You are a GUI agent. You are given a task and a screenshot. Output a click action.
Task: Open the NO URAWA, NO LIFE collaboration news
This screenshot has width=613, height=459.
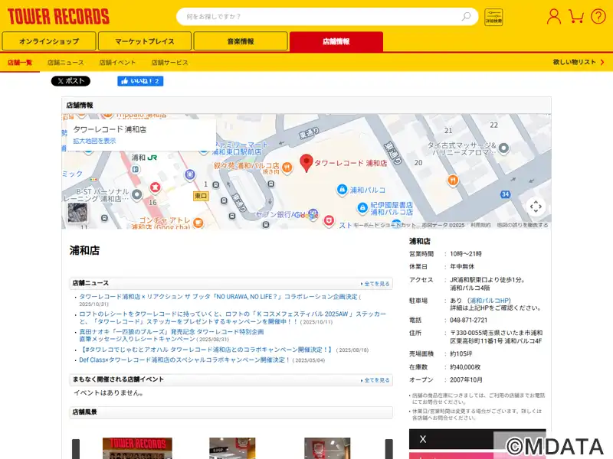(x=218, y=297)
